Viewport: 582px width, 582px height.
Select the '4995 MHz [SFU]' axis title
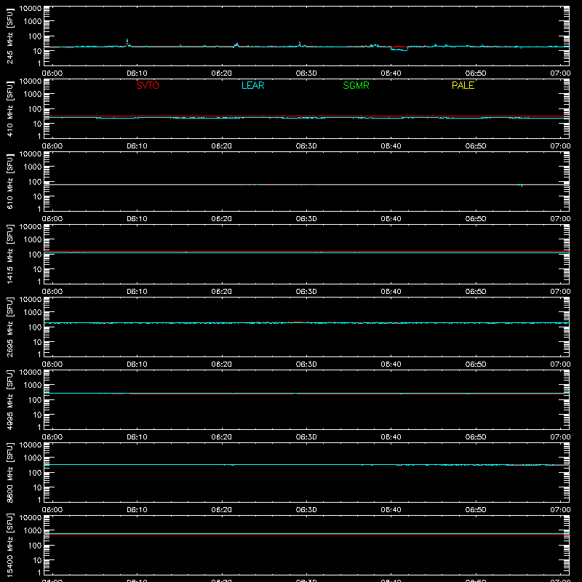[x=10, y=400]
